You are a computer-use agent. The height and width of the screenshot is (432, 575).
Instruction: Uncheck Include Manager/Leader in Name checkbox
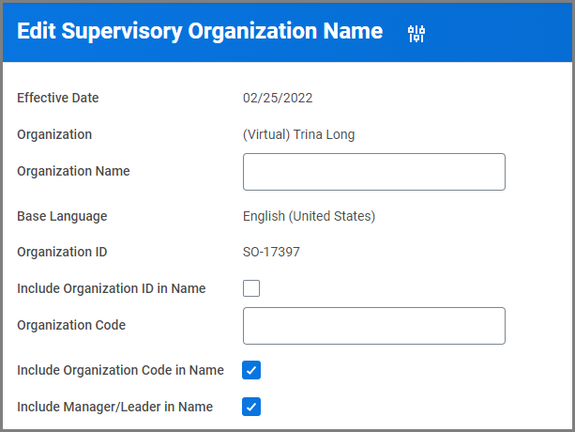pyautogui.click(x=251, y=407)
